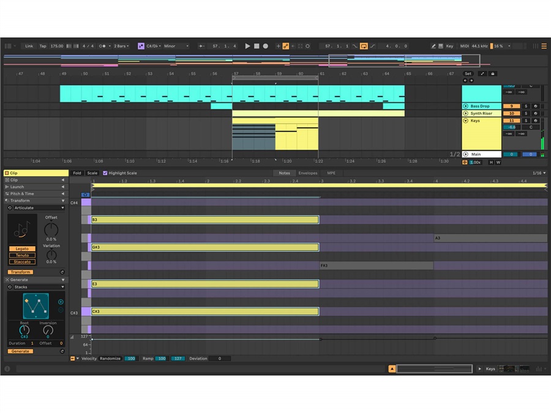Click the Generate button

click(x=20, y=351)
